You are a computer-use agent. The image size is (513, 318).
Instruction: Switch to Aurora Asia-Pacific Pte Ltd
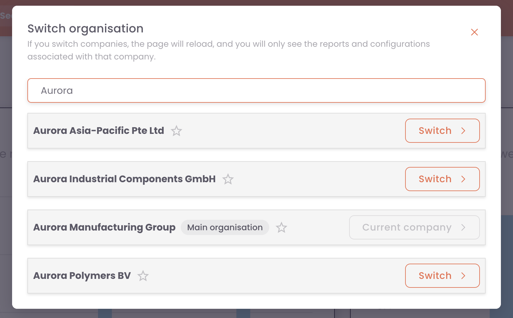[442, 131]
